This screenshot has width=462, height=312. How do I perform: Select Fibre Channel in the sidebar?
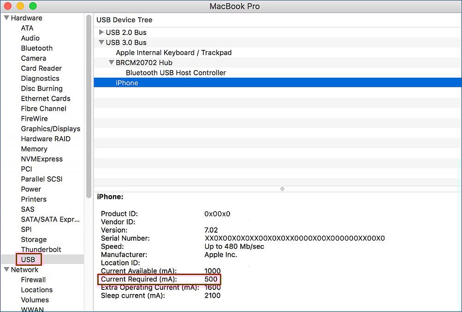click(x=44, y=108)
